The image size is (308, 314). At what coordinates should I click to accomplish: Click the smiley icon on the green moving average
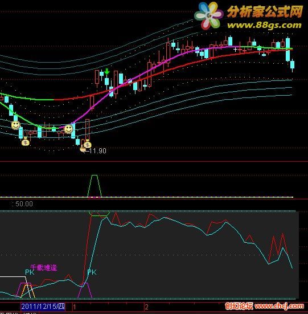pyautogui.click(x=15, y=125)
